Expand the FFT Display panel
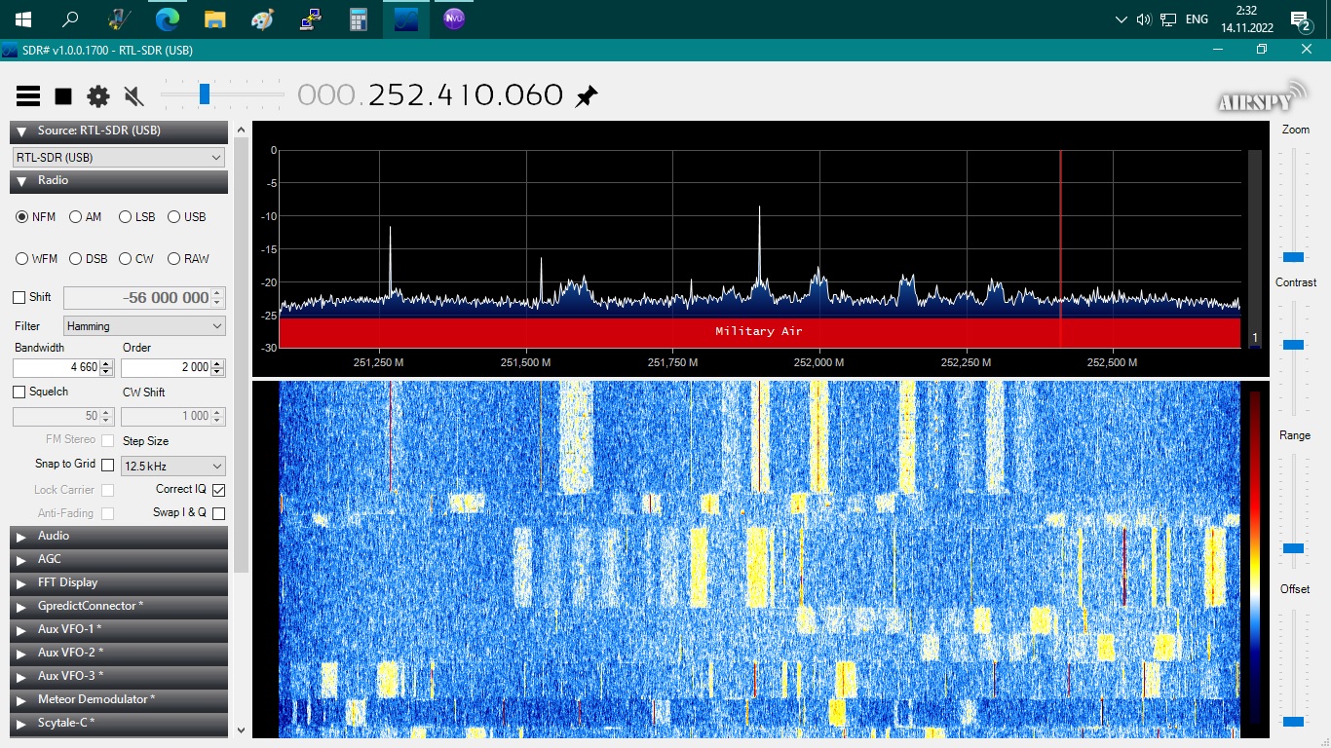This screenshot has width=1331, height=748. (67, 582)
